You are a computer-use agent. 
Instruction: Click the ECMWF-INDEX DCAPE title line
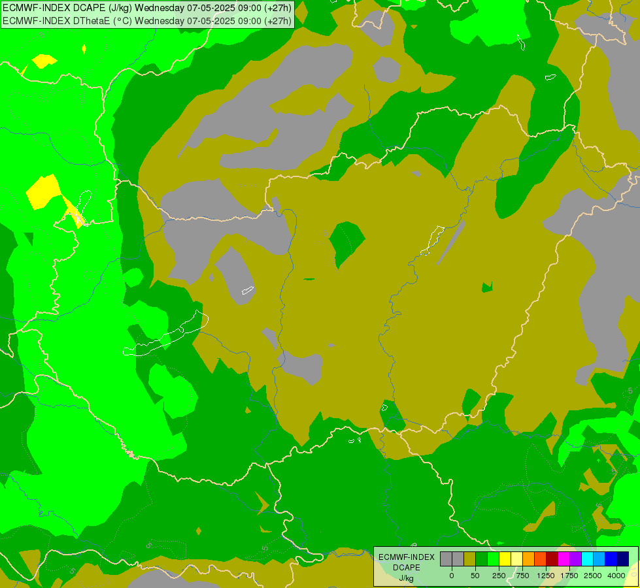(x=147, y=8)
